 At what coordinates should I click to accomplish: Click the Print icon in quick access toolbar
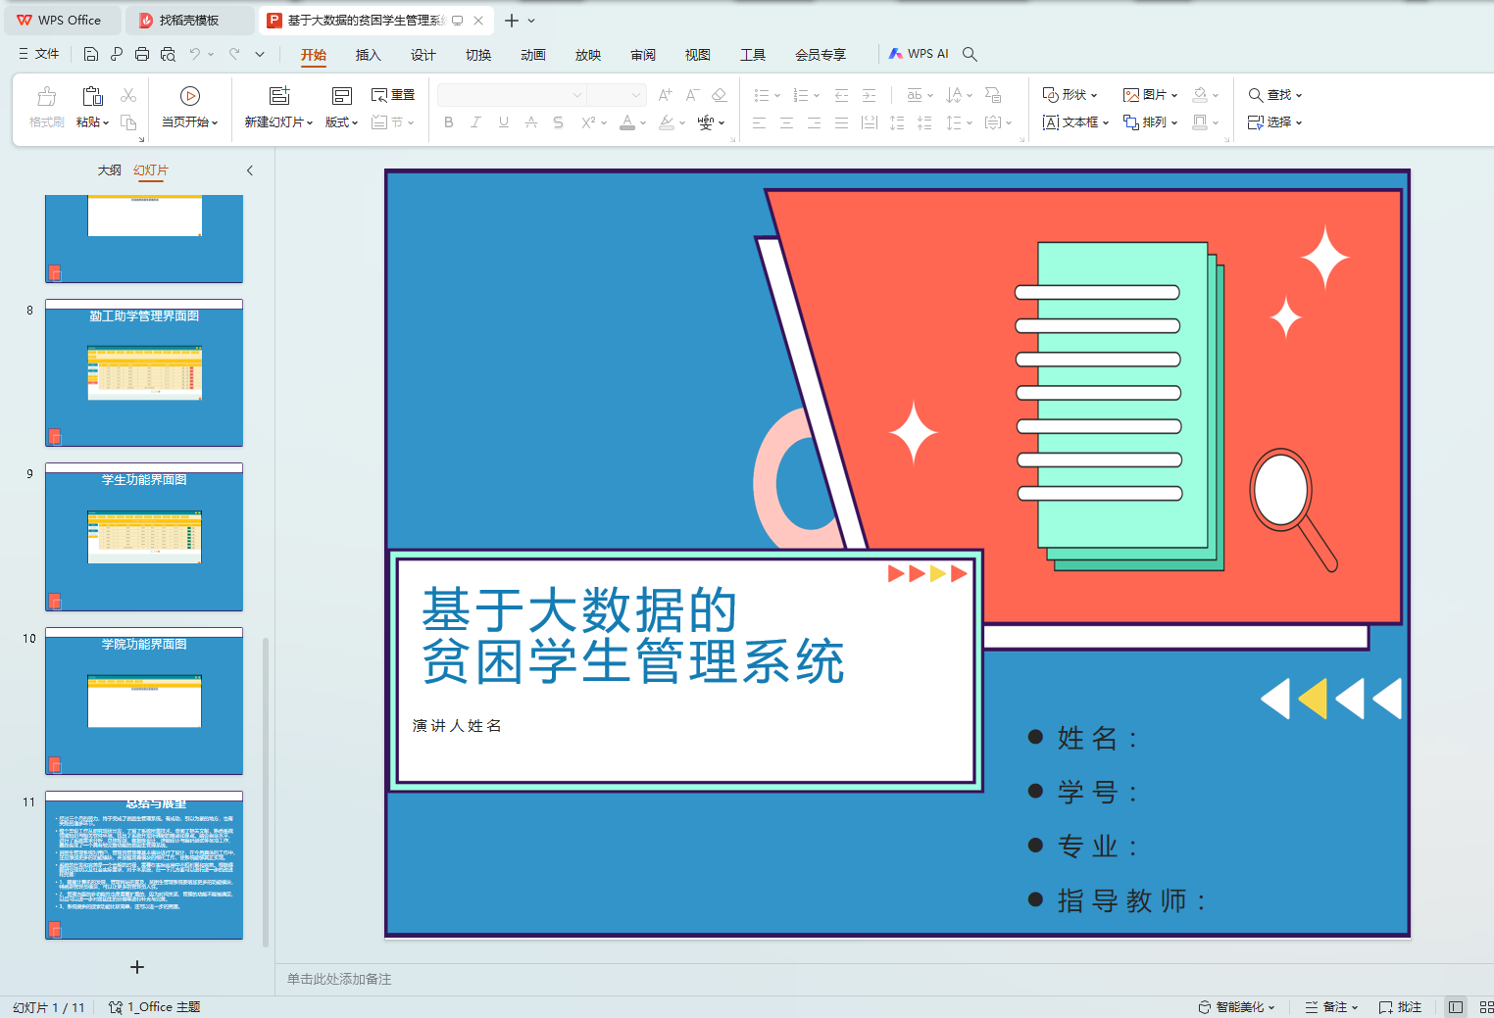click(x=142, y=54)
